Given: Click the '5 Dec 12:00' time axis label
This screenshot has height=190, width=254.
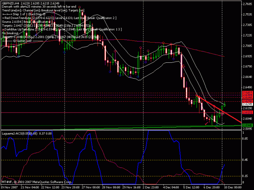Looking at the screenshot, I should tap(191, 187).
